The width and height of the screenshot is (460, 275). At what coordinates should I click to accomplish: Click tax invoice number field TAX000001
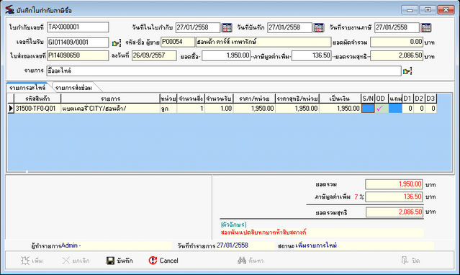tap(78, 27)
